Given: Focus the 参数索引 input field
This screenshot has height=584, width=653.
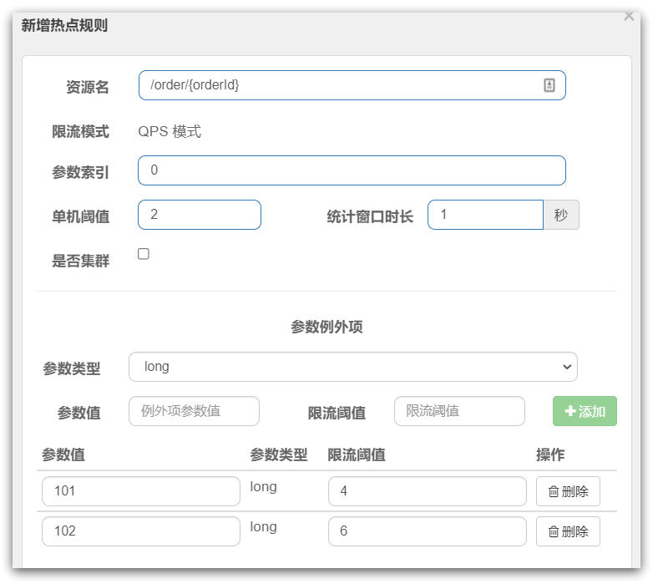Looking at the screenshot, I should (352, 170).
